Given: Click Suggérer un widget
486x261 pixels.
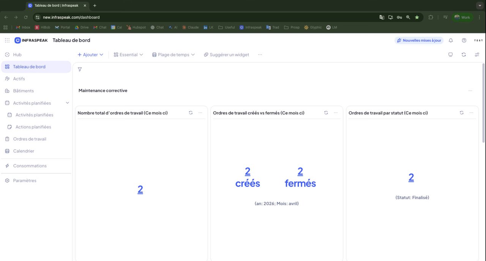Looking at the screenshot, I should (226, 55).
